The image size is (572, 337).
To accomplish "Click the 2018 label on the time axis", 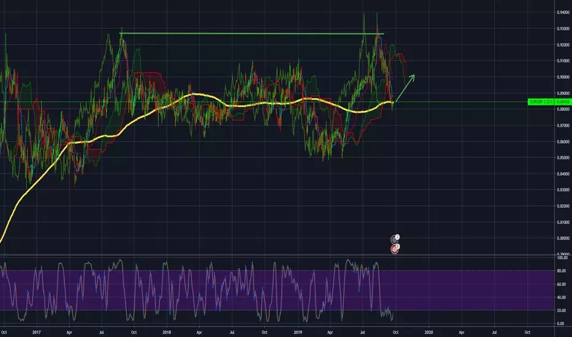I will click(x=167, y=332).
